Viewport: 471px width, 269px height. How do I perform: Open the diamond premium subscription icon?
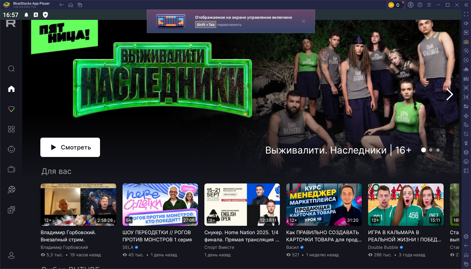tap(11, 109)
